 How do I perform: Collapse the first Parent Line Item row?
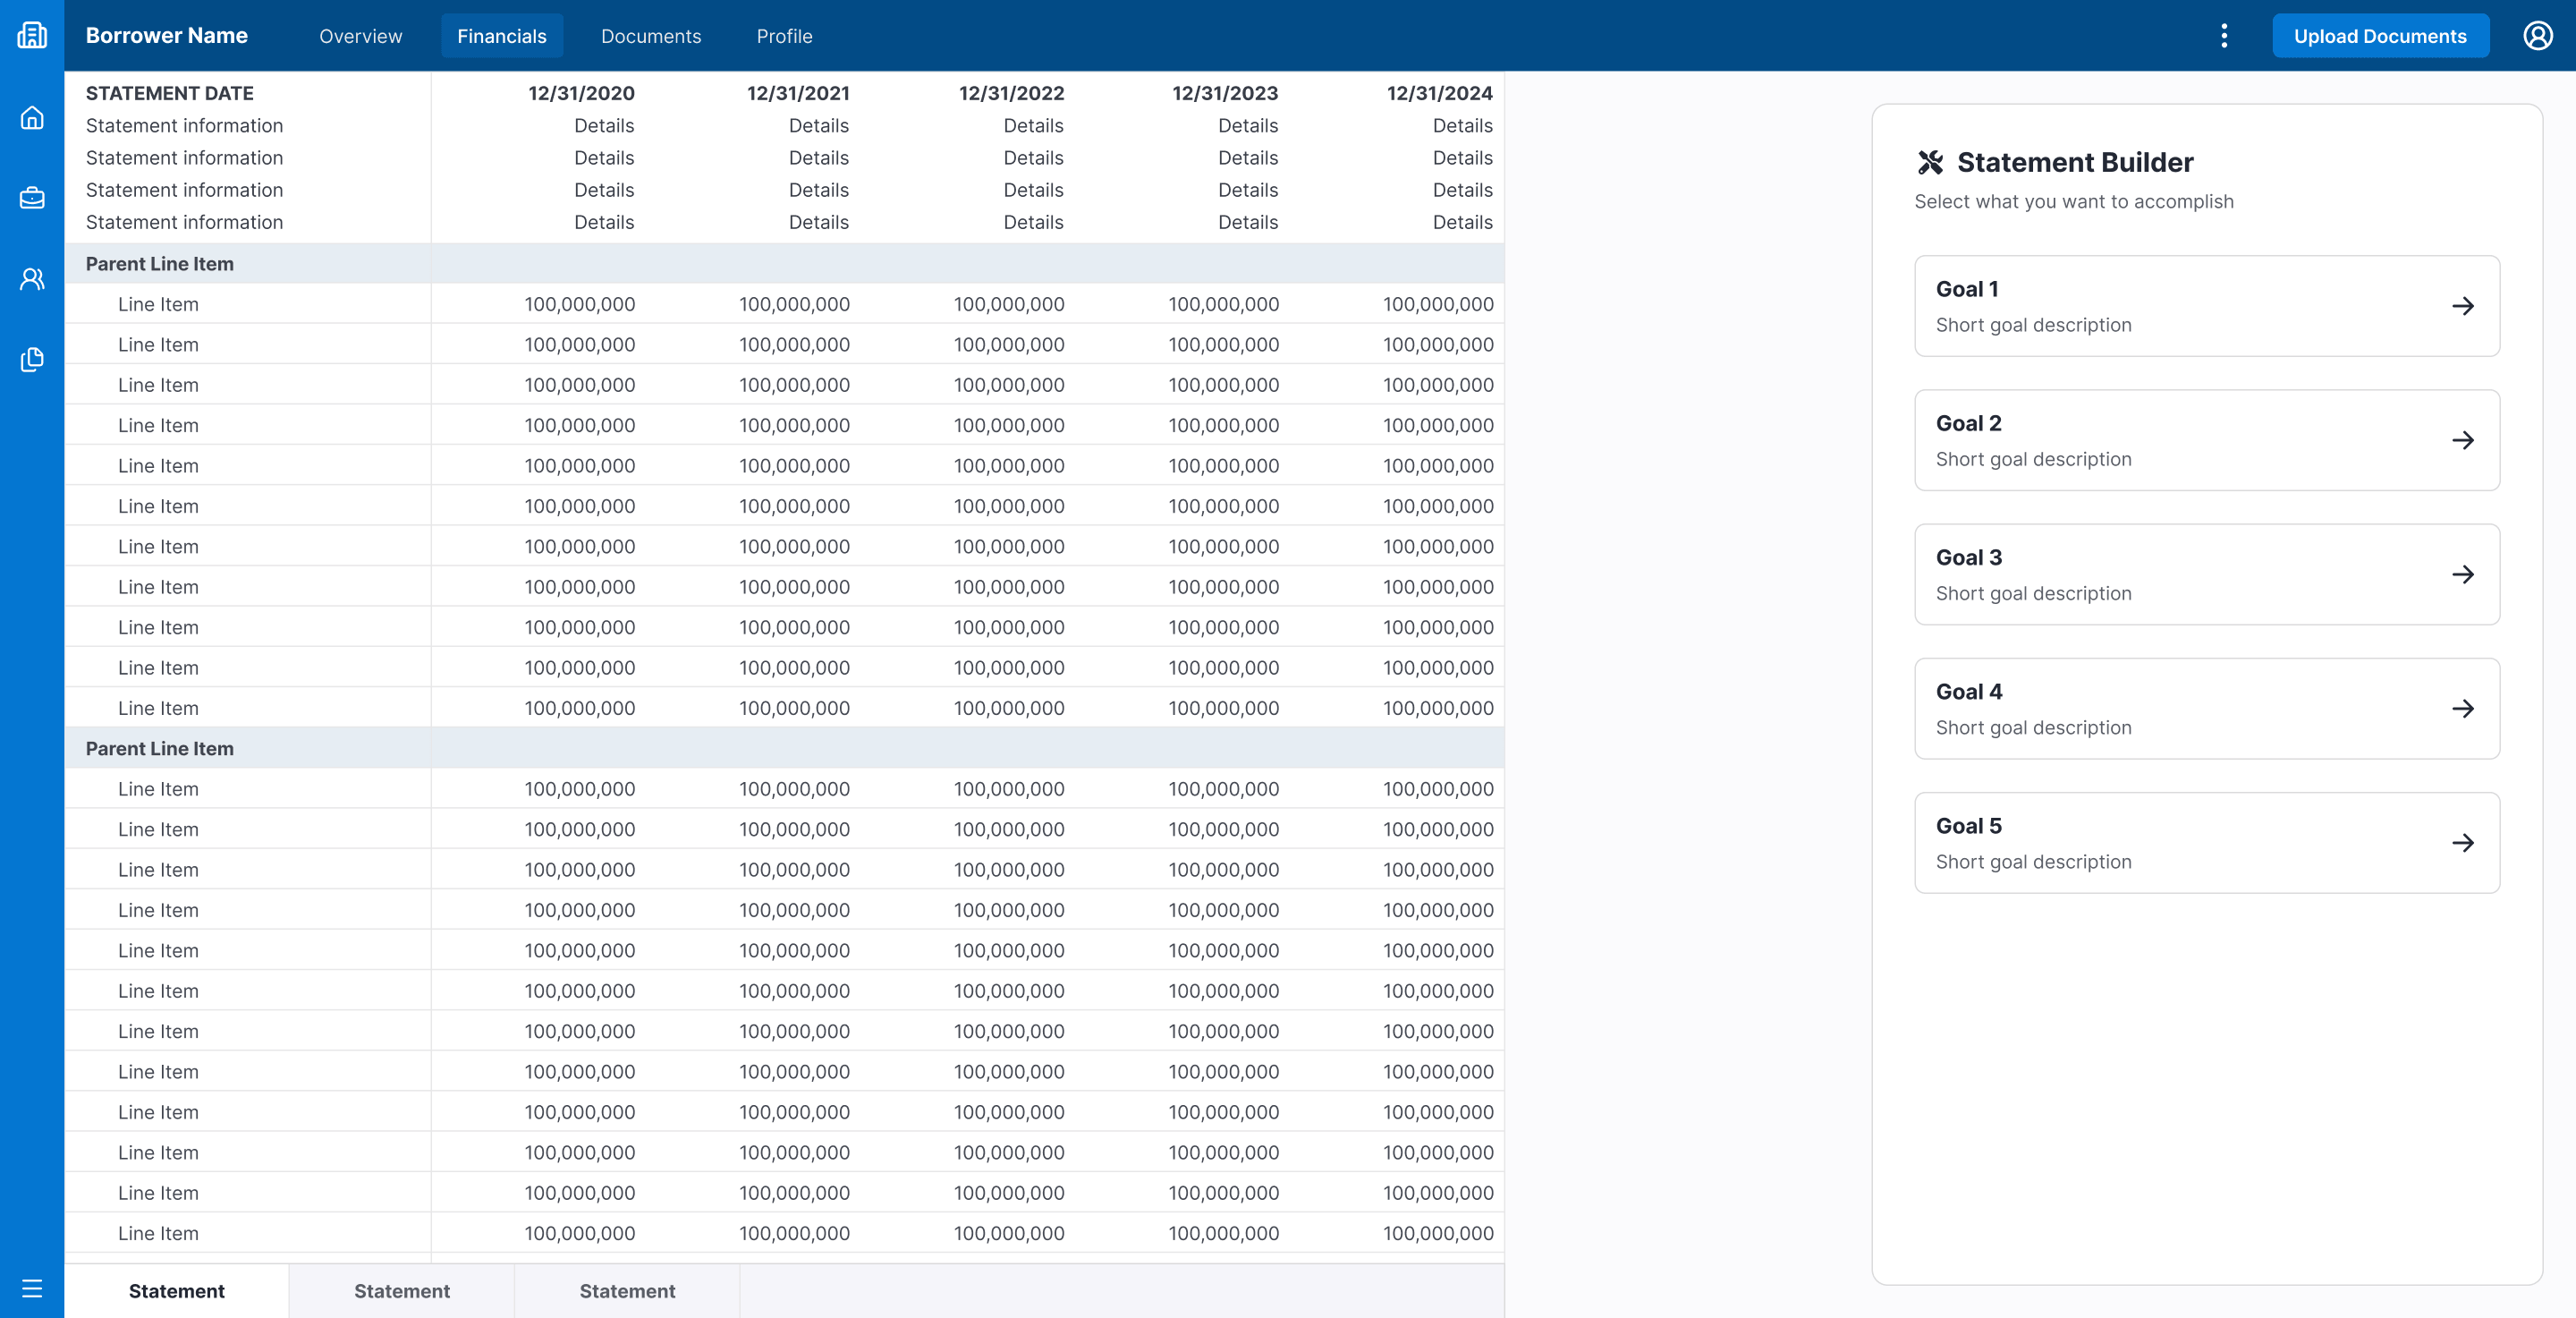160,264
